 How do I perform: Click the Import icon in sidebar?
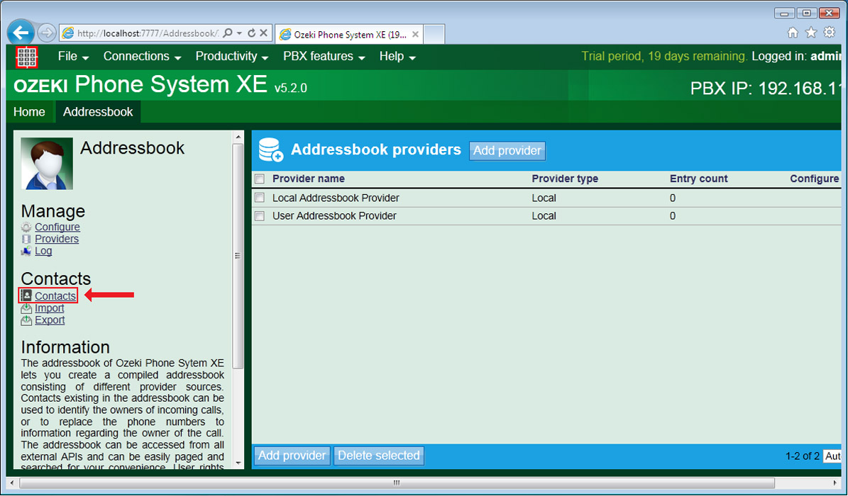pyautogui.click(x=26, y=308)
